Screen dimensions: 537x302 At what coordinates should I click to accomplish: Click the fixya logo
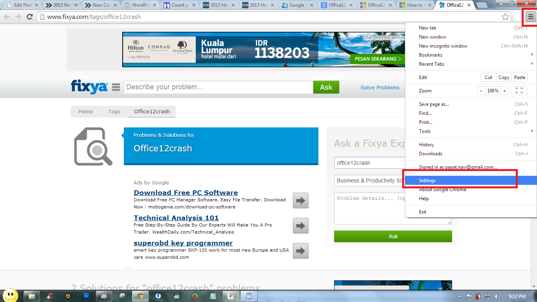(89, 87)
